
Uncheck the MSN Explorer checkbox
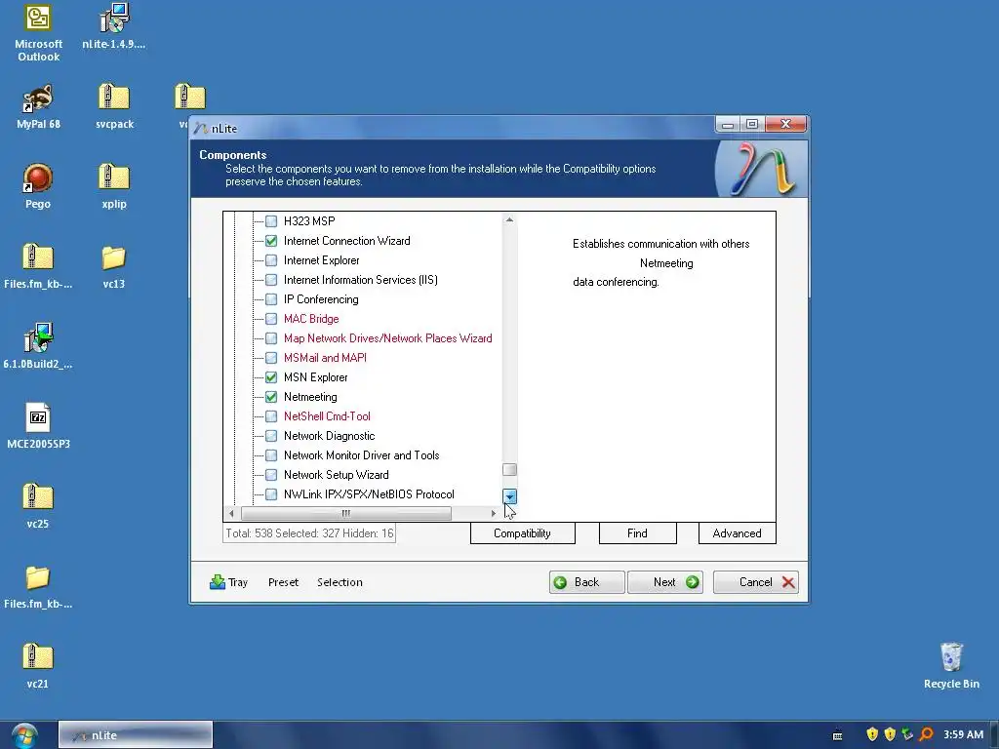click(271, 377)
